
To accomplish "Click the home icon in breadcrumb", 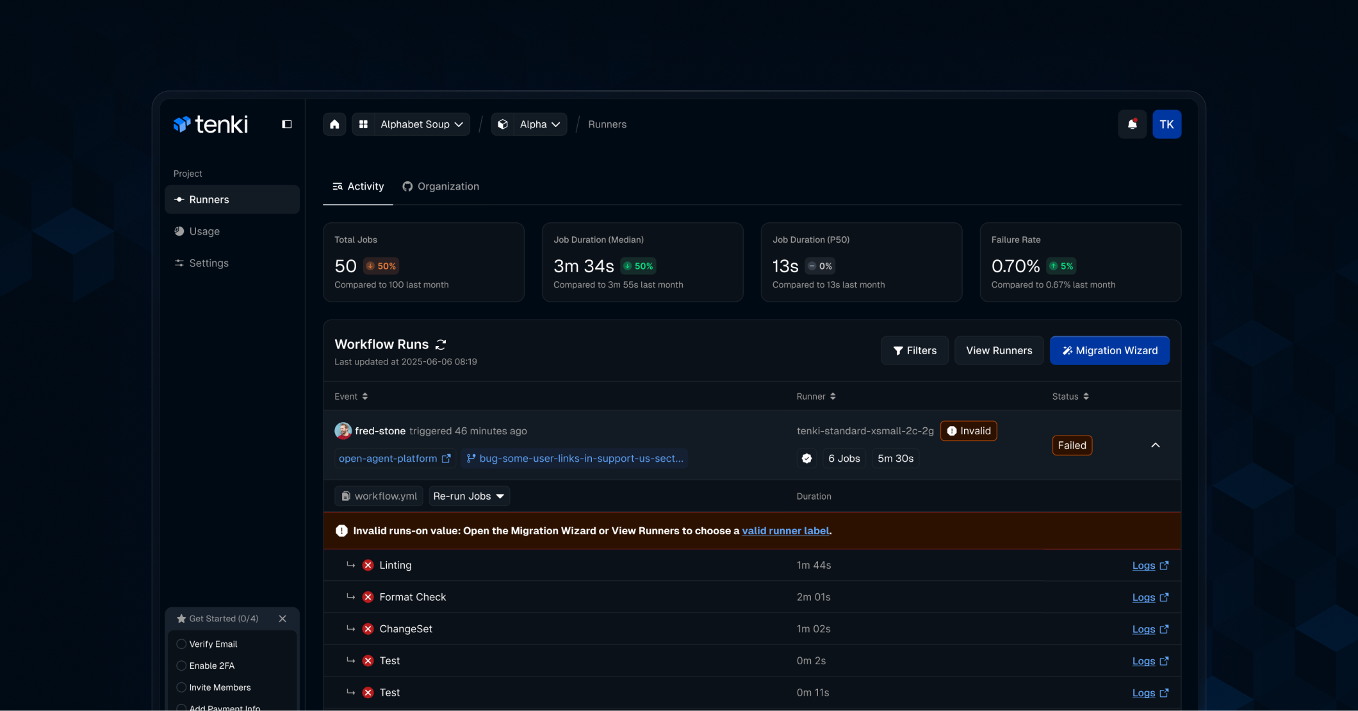I will pyautogui.click(x=334, y=124).
